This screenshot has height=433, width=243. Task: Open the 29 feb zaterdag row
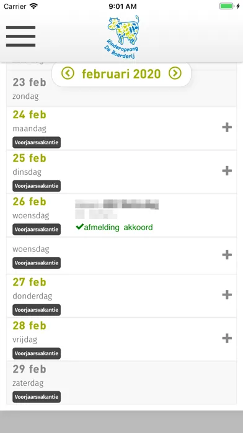point(122,383)
